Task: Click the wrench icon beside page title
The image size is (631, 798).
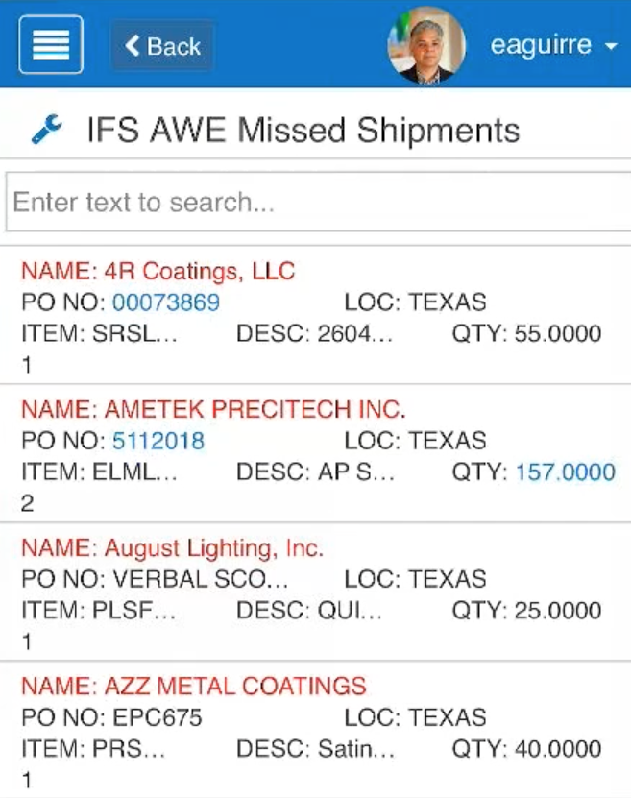Action: click(x=46, y=129)
